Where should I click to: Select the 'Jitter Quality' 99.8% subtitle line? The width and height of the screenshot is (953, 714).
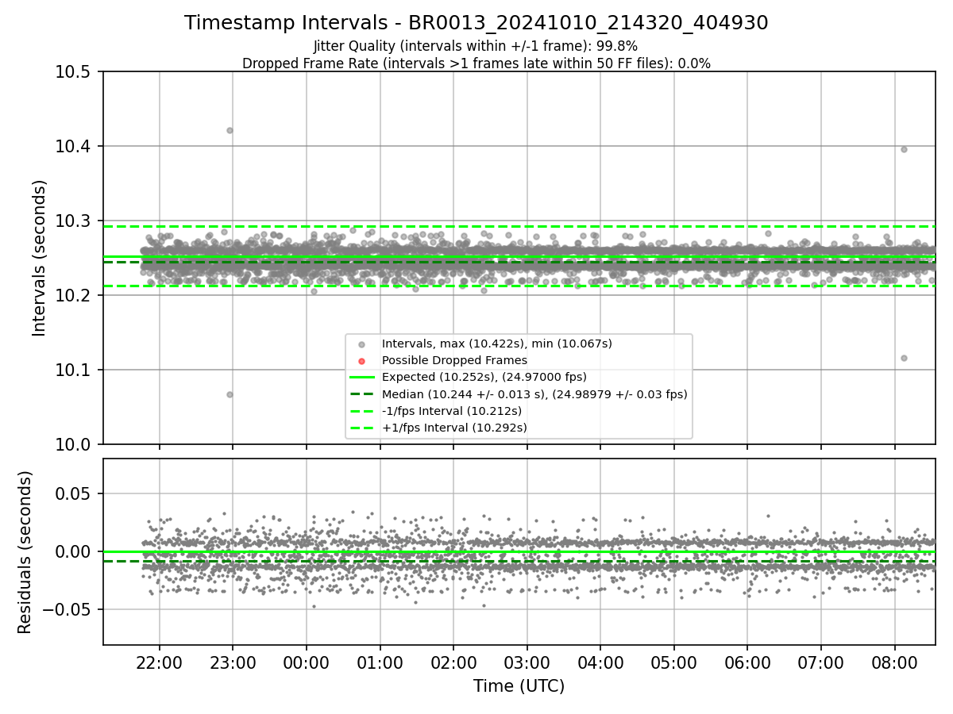(476, 46)
